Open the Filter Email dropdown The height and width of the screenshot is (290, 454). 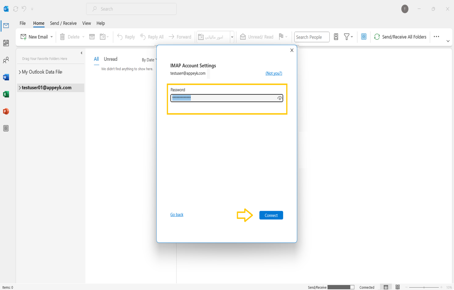[348, 37]
